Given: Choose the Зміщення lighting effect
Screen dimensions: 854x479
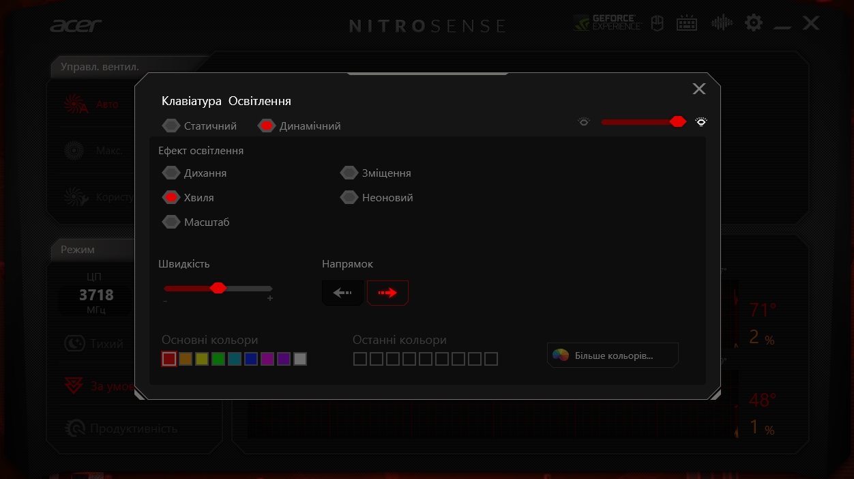Looking at the screenshot, I should (x=349, y=173).
